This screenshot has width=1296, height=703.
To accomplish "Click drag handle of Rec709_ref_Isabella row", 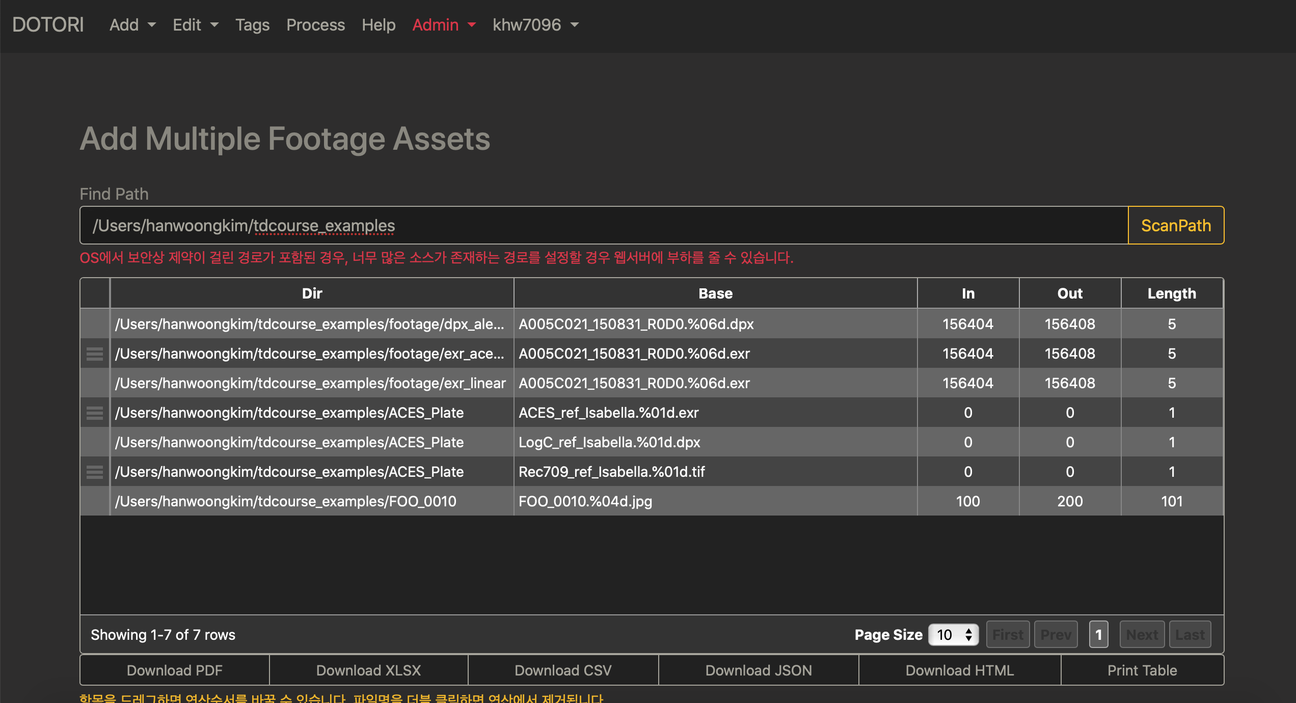I will point(95,472).
